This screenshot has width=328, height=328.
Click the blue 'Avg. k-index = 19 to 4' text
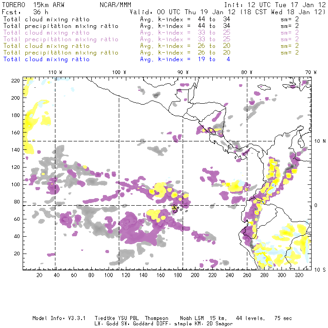(185, 59)
